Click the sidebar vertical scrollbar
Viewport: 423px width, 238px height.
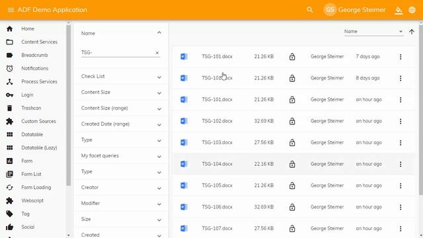[68, 105]
